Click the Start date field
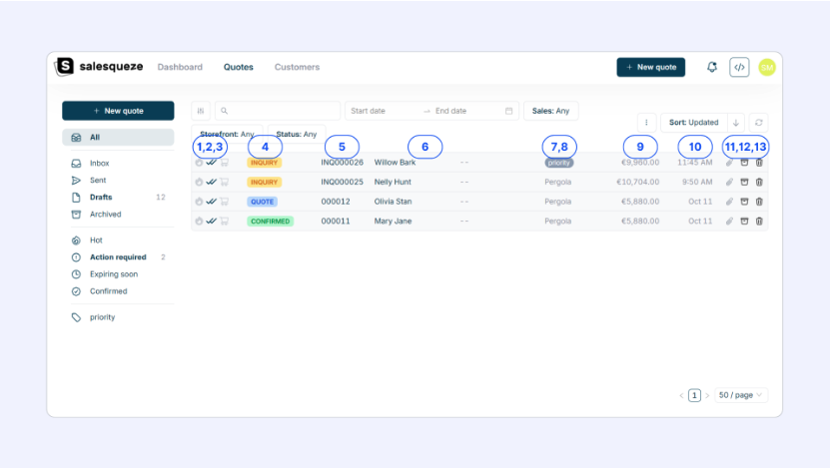This screenshot has height=469, width=832. click(384, 111)
